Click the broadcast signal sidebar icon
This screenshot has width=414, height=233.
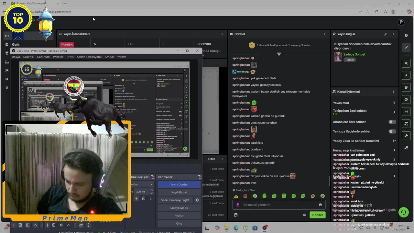tap(406, 112)
